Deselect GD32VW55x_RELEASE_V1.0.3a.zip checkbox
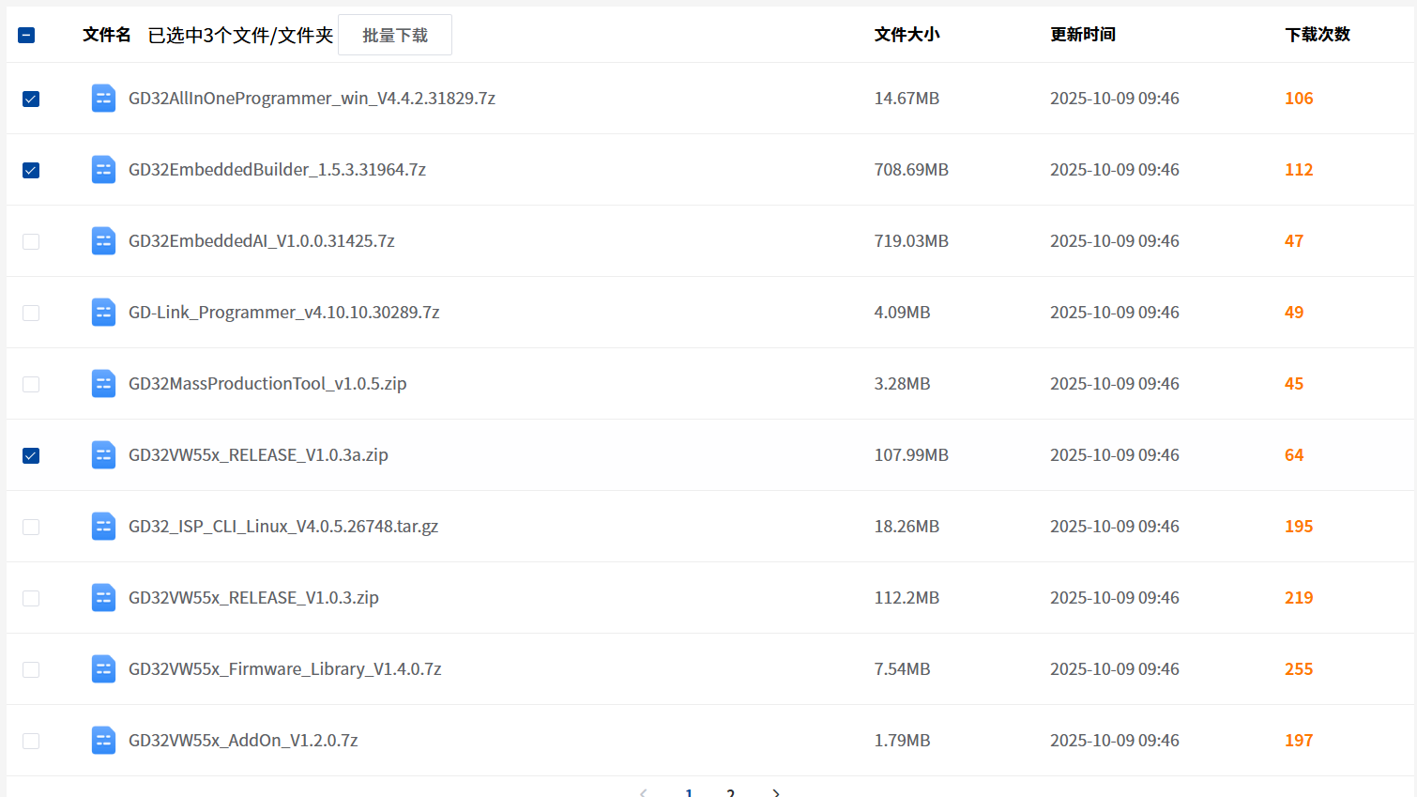This screenshot has width=1417, height=797. tap(31, 455)
